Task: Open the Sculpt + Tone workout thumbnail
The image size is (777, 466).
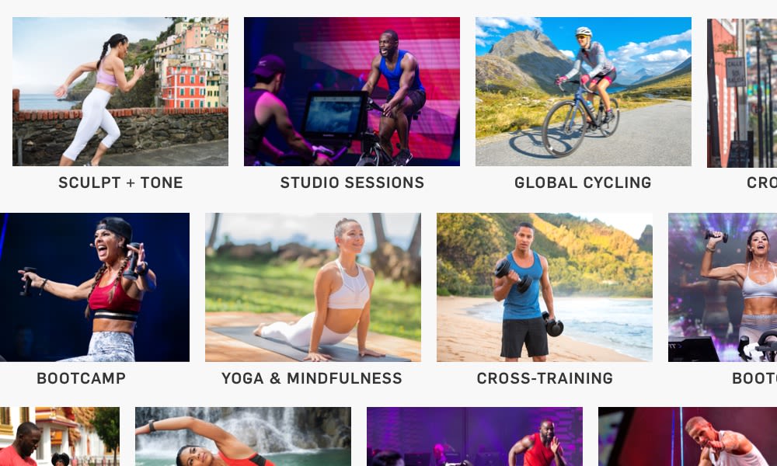Action: (120, 92)
